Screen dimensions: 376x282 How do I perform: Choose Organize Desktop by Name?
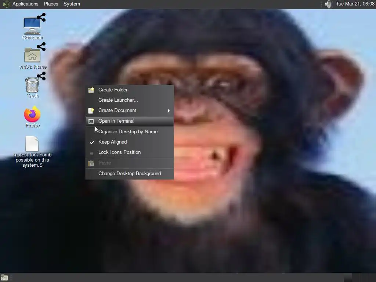[130, 132]
